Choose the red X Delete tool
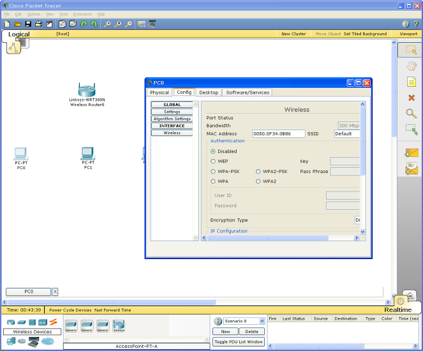This screenshot has width=423, height=351. click(412, 98)
